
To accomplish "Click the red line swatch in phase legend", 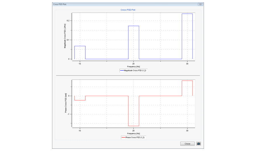I will [x=123, y=137].
